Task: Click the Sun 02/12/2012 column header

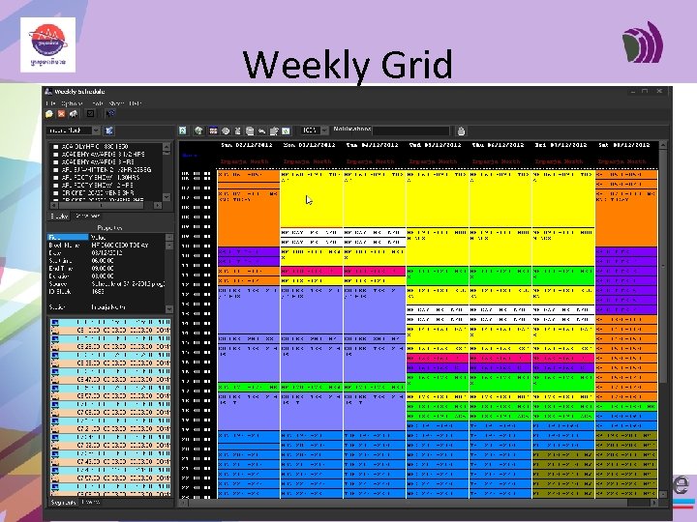Action: [247, 145]
